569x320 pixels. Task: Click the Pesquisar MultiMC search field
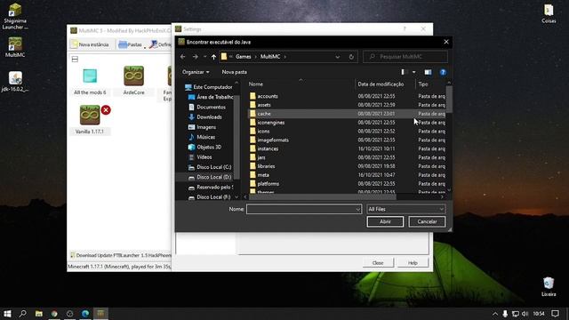[x=405, y=57]
